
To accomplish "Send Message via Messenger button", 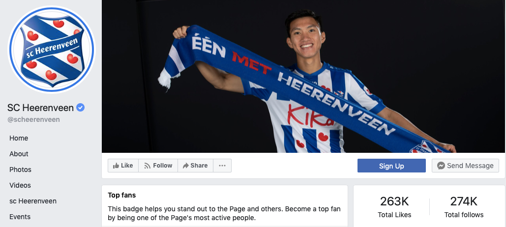I will pos(465,166).
